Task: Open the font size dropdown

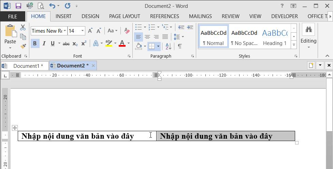Action: coord(83,31)
